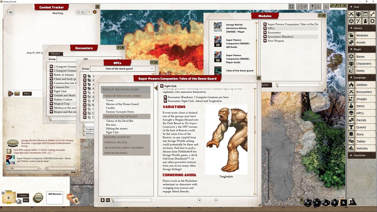
Task: Open NPCs from the Campaign sidebar
Action: 361,113
